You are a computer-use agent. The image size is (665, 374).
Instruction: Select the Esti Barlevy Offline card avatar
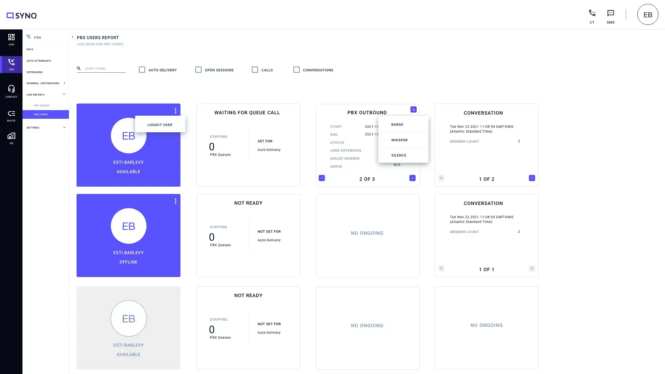pyautogui.click(x=128, y=226)
